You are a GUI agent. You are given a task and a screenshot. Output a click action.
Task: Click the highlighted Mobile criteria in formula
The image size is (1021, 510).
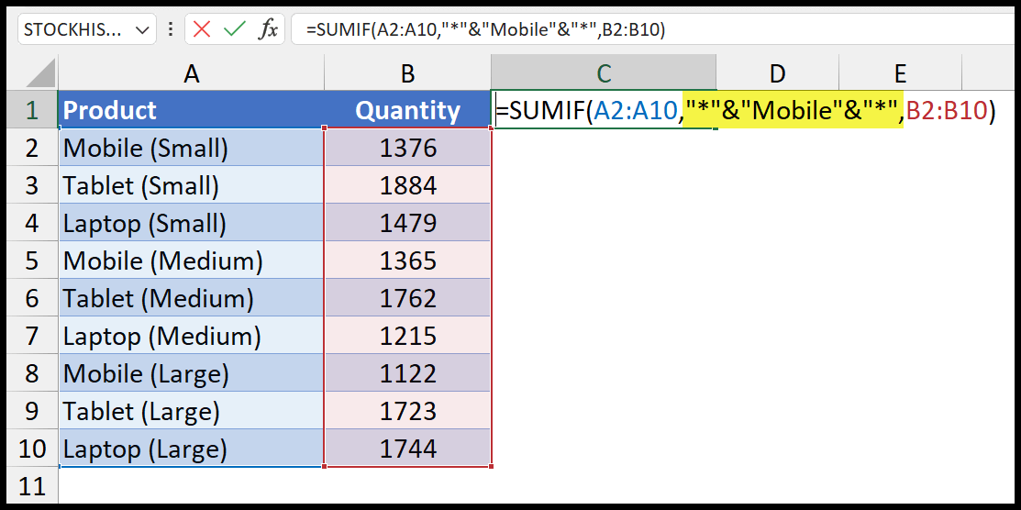[x=793, y=111]
